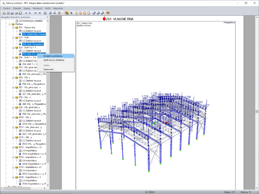
Task: Collapse the ZS1 - Vlastní tíha folder
Action: (x=13, y=28)
